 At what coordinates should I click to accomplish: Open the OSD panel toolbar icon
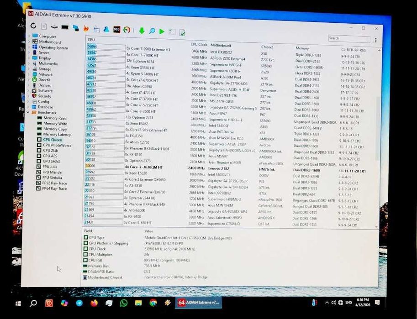pos(116,30)
